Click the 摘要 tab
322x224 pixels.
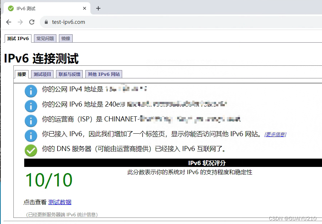22,74
